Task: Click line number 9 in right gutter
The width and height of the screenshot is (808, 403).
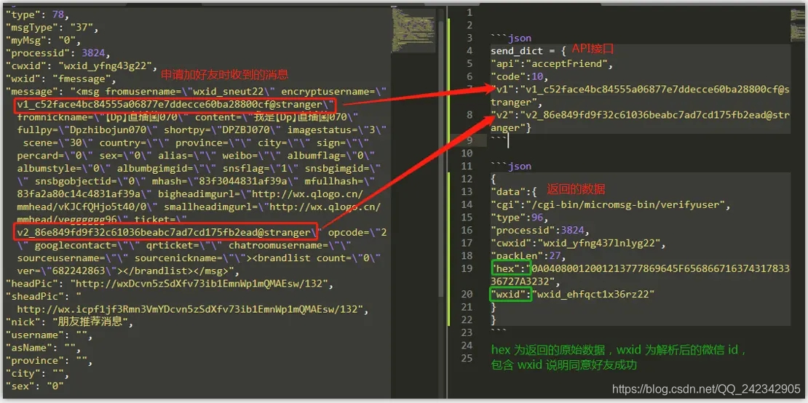Action: tap(468, 140)
